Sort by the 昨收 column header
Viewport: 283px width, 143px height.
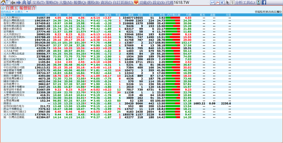pyautogui.click(x=162, y=15)
